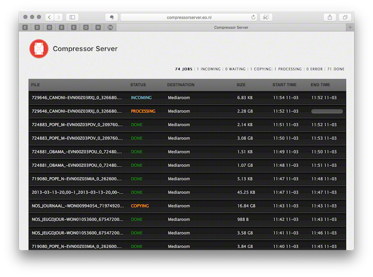Select the 2013-03-13-20,00-1 file name
This screenshot has height=277, width=373.
point(78,192)
